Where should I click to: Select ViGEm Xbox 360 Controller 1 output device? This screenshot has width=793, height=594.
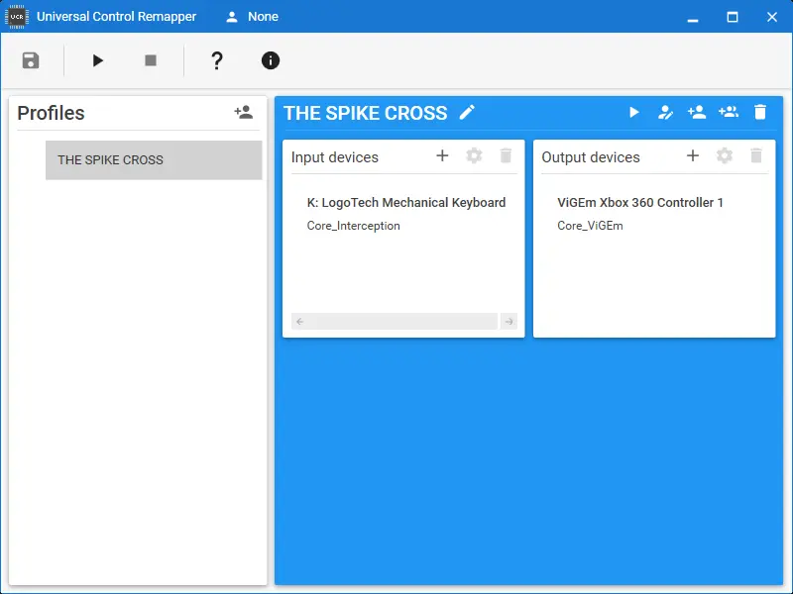coord(640,203)
